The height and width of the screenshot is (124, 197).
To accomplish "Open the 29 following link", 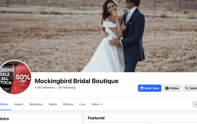I will (67, 87).
